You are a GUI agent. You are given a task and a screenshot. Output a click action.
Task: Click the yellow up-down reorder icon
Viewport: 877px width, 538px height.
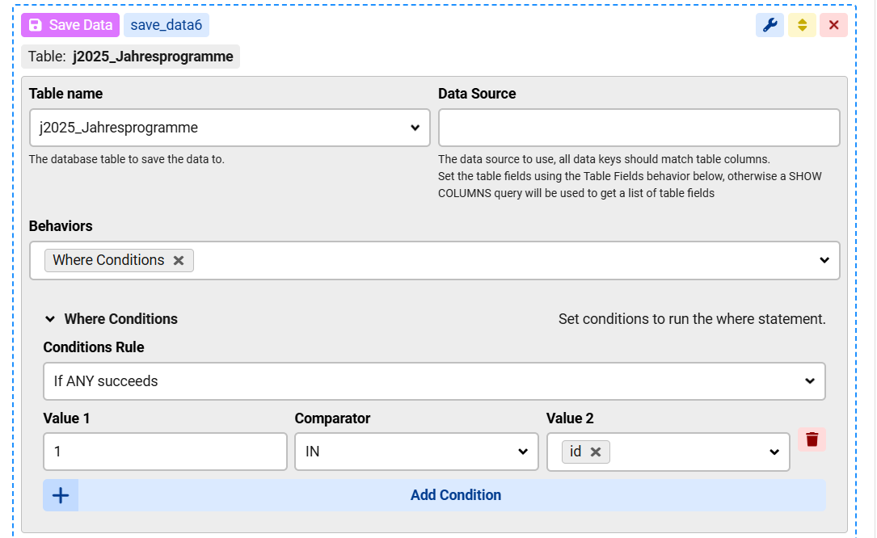click(x=802, y=25)
